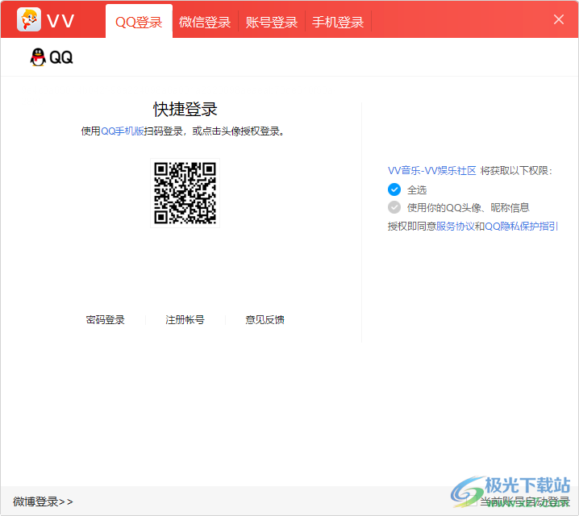Click the 快捷登录 heading text
The width and height of the screenshot is (579, 516).
click(185, 110)
